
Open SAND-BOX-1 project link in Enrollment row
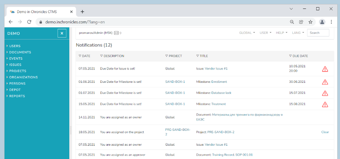(175, 82)
